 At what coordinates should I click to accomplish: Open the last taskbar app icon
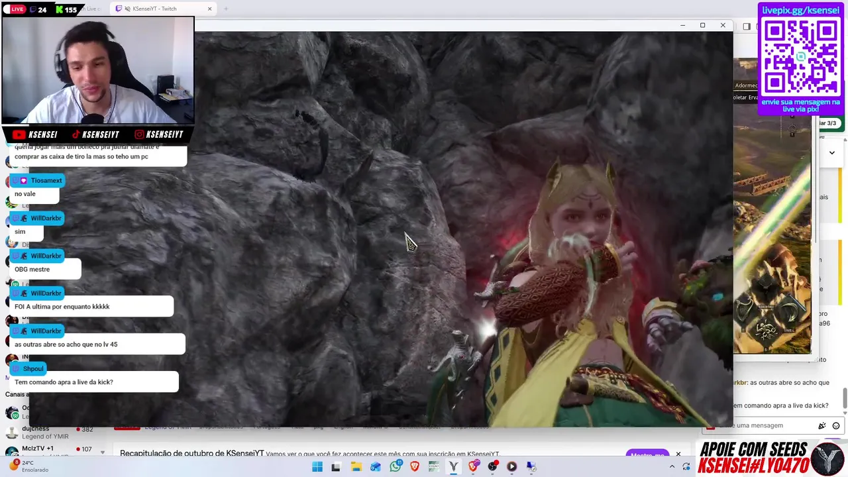click(531, 467)
